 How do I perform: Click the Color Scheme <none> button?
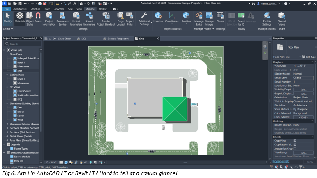pos(303,117)
